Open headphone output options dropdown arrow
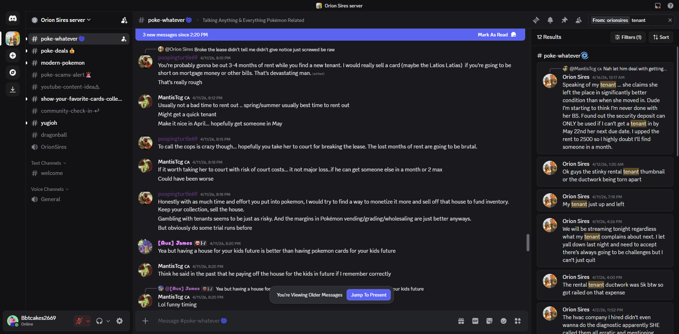The width and height of the screenshot is (679, 334). tap(108, 321)
